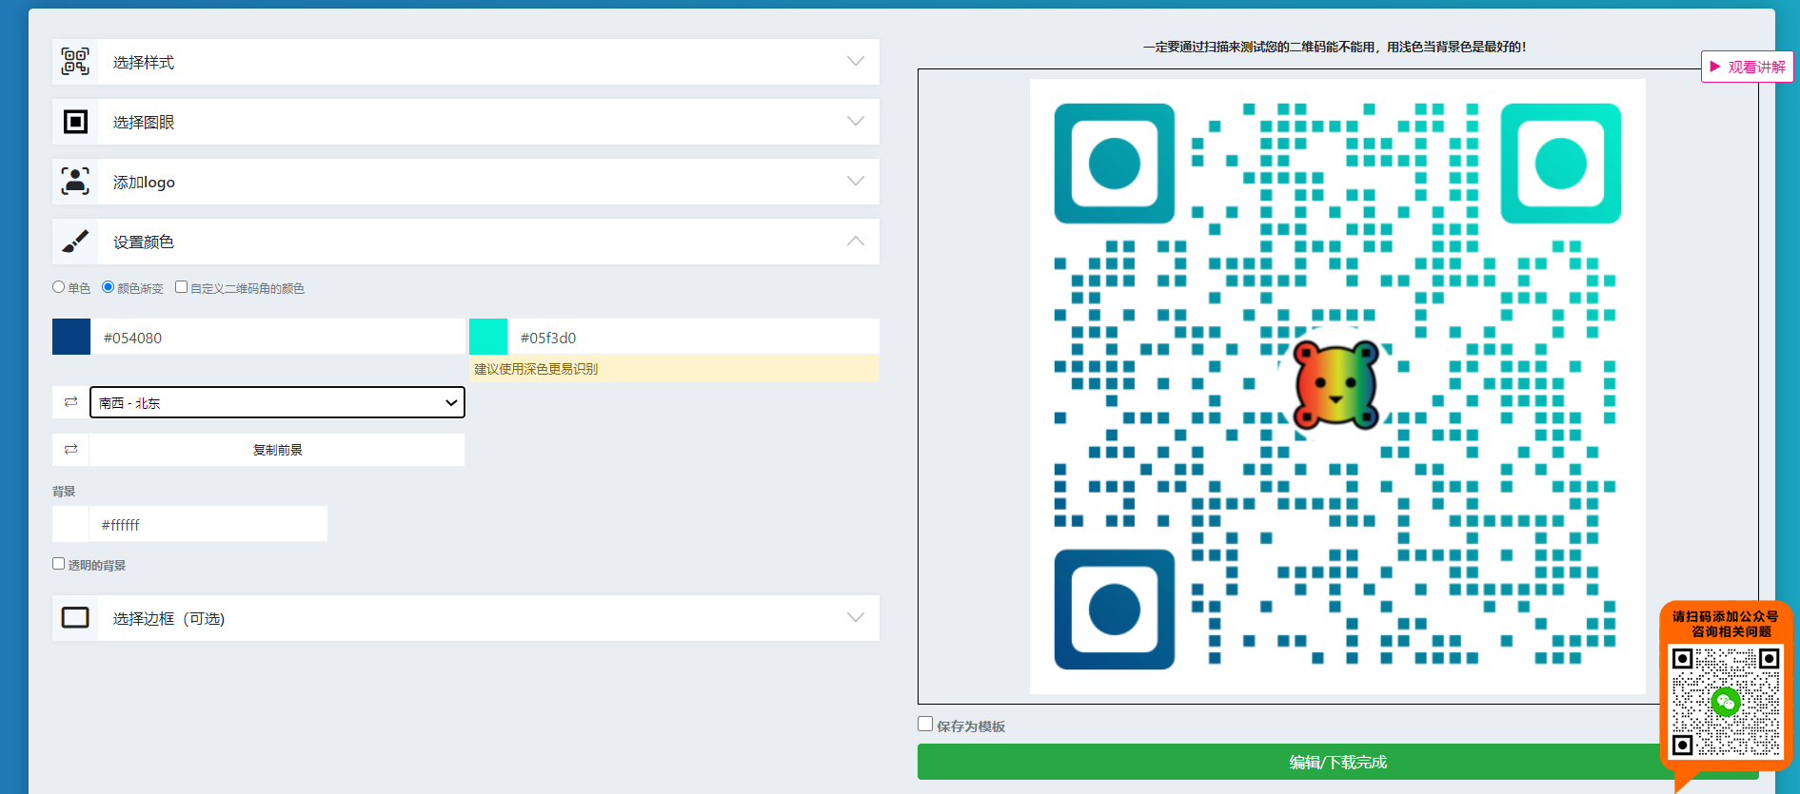
Task: Expand the 选择样式 section chevron
Action: [856, 61]
